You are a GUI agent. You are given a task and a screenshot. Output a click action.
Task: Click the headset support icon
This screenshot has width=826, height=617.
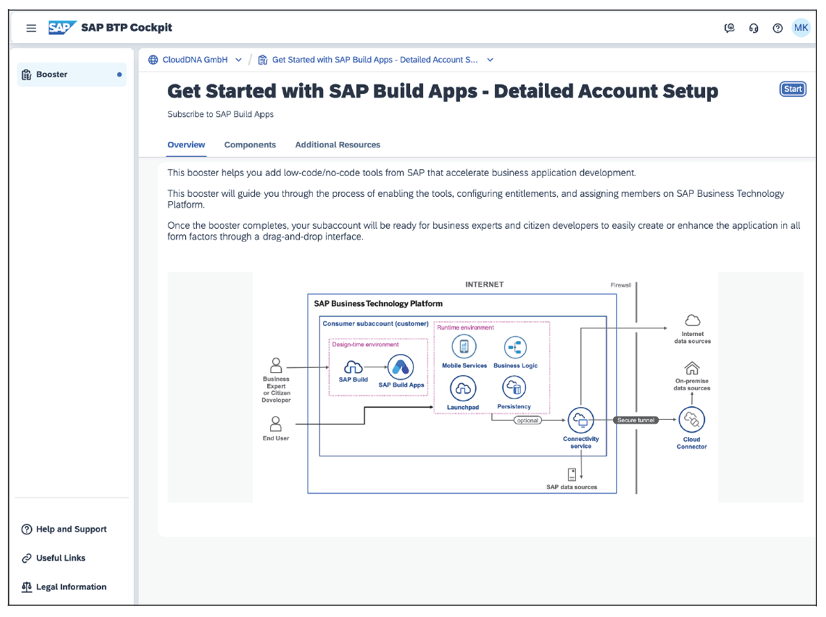coord(754,28)
